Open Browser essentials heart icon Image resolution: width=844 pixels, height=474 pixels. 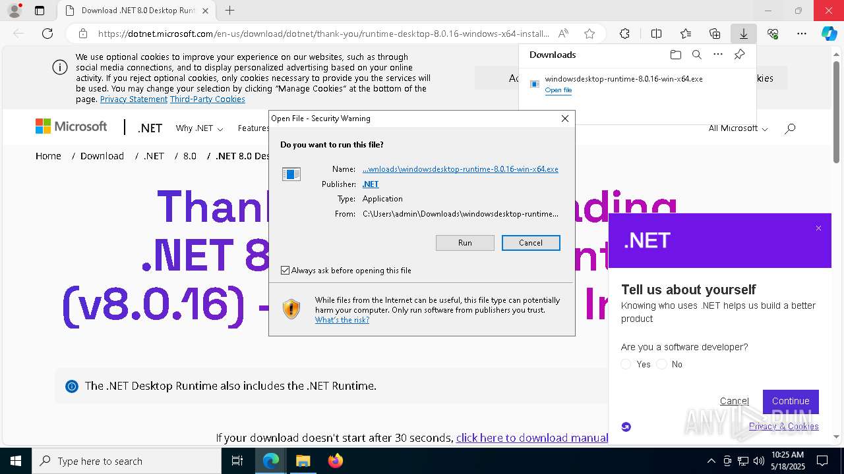pyautogui.click(x=773, y=34)
